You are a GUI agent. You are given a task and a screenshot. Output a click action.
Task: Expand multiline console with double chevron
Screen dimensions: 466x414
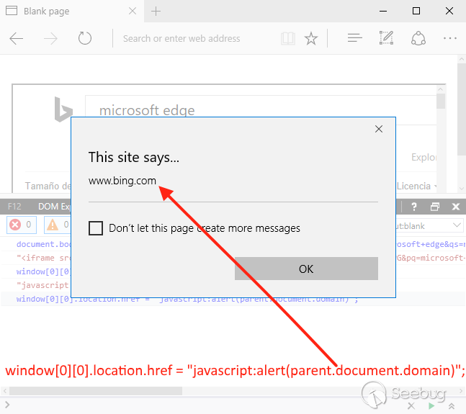click(x=452, y=405)
